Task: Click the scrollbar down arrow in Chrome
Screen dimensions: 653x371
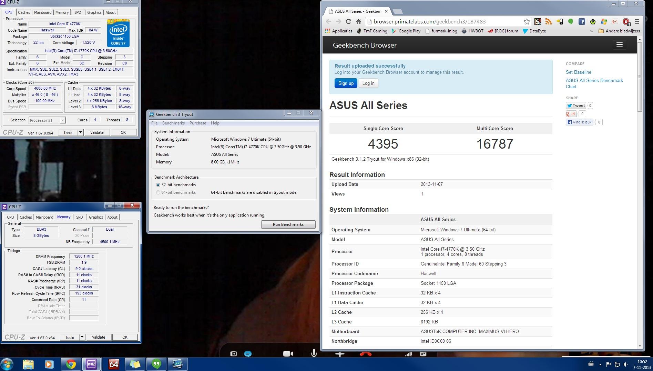Action: [640, 346]
